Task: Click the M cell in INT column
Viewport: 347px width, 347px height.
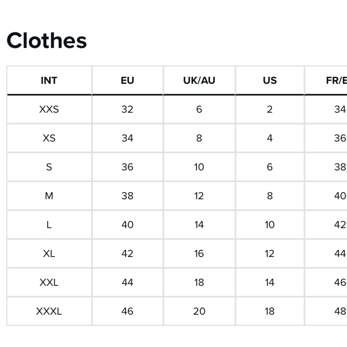Action: [49, 196]
